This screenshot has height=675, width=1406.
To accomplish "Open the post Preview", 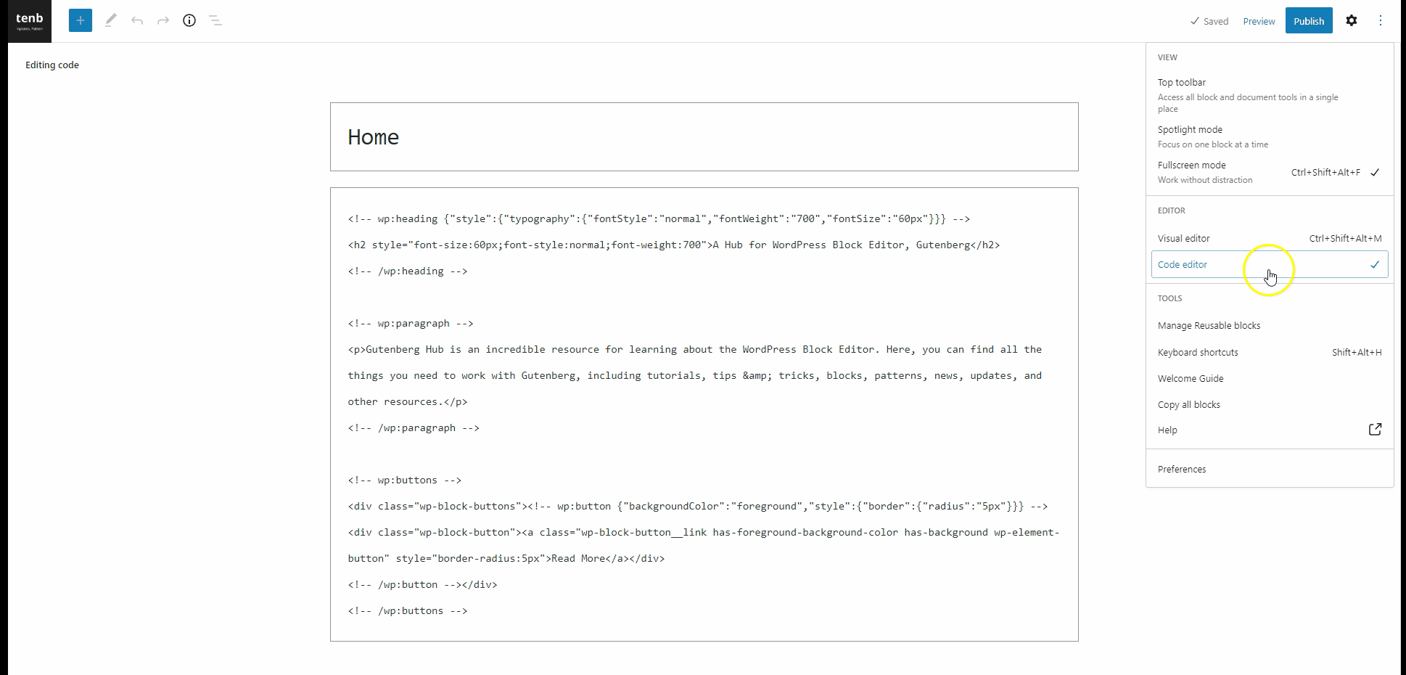I will (x=1259, y=21).
